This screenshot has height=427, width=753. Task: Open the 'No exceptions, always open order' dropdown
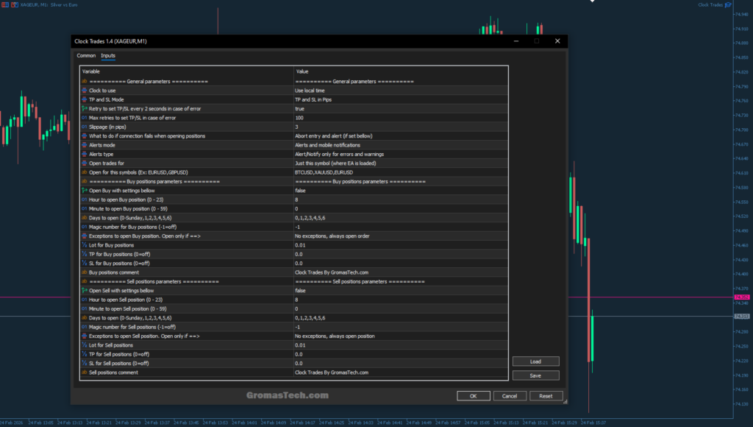coord(401,236)
